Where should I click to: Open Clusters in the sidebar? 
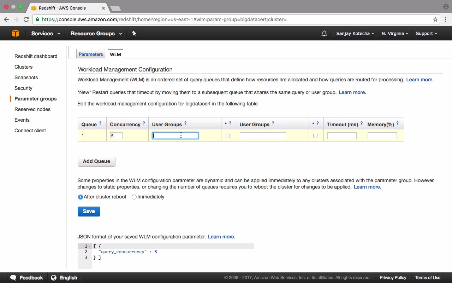[23, 67]
